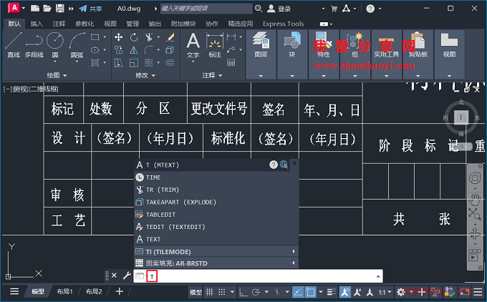Toggle object snap tracking in status bar
Screen dimensions: 487x302
298,292
